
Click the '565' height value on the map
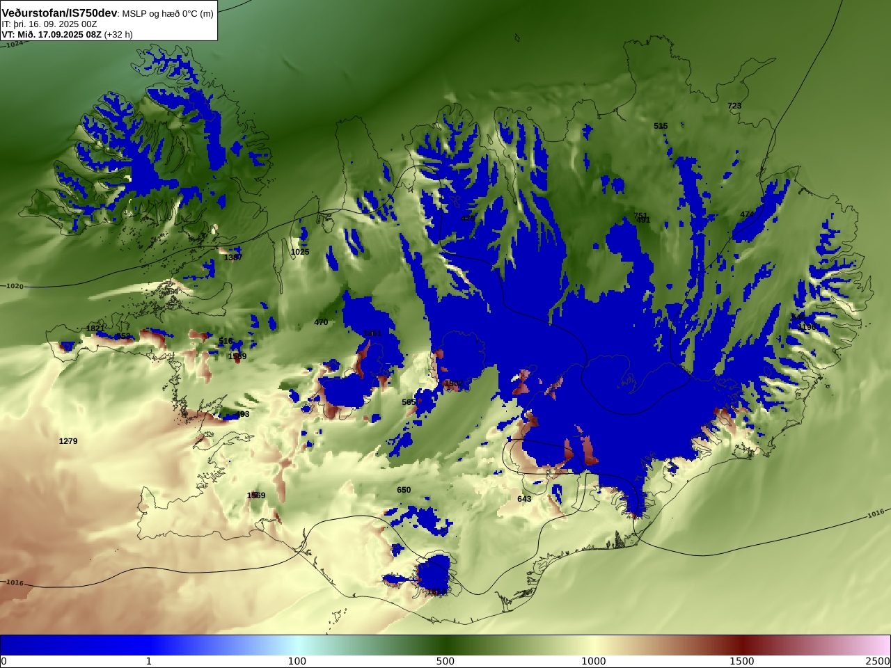(409, 402)
